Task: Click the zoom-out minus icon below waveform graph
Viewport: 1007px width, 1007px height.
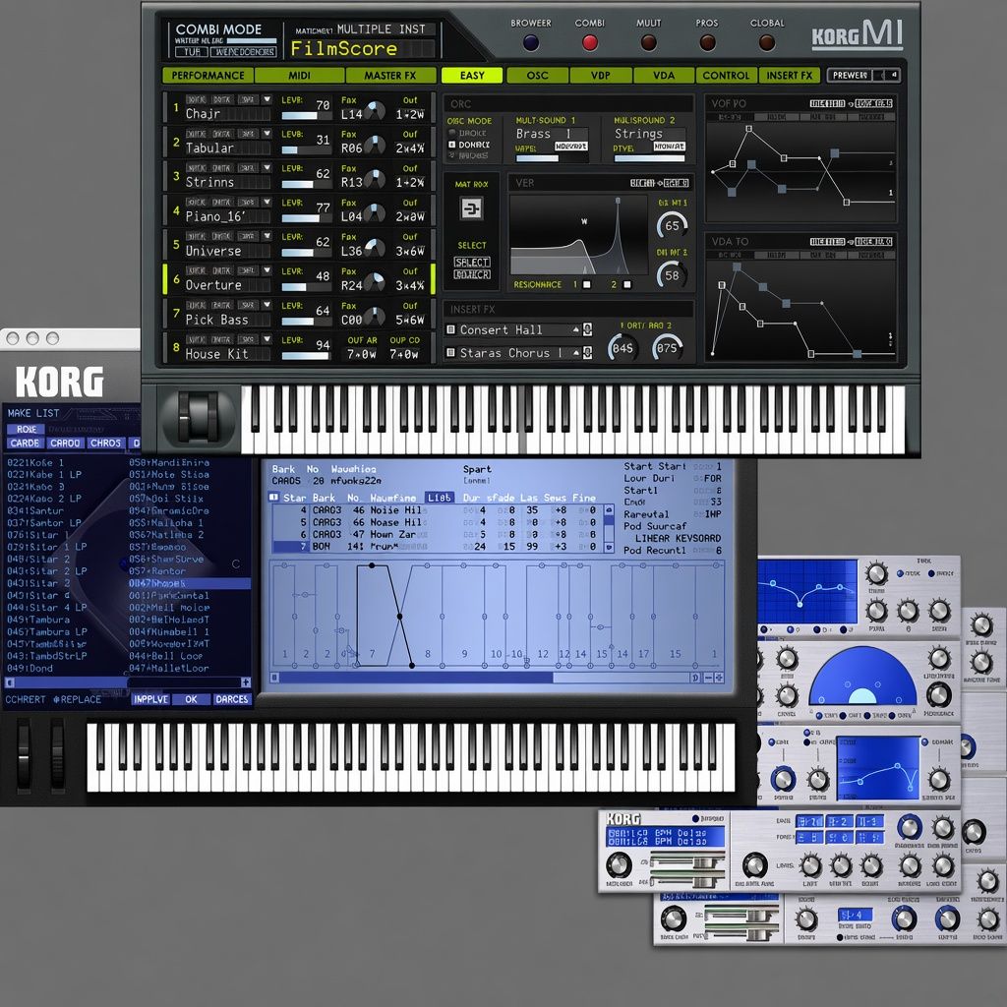Action: coord(708,678)
